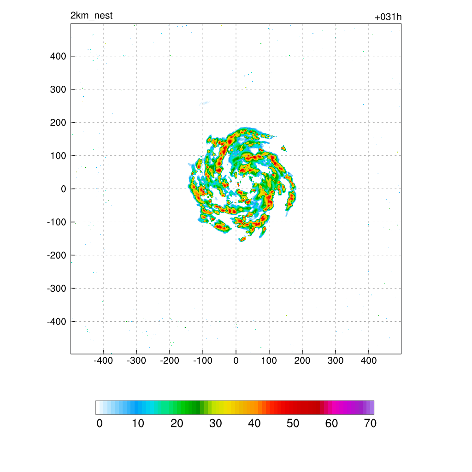
Task: Click the -200 label on the vertical axis
Action: click(x=56, y=255)
